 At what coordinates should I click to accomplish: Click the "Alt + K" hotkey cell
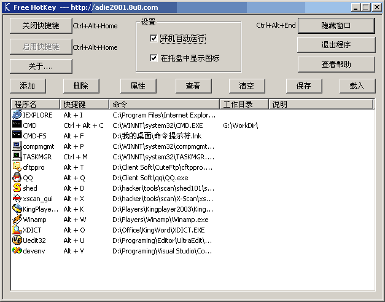pos(74,209)
